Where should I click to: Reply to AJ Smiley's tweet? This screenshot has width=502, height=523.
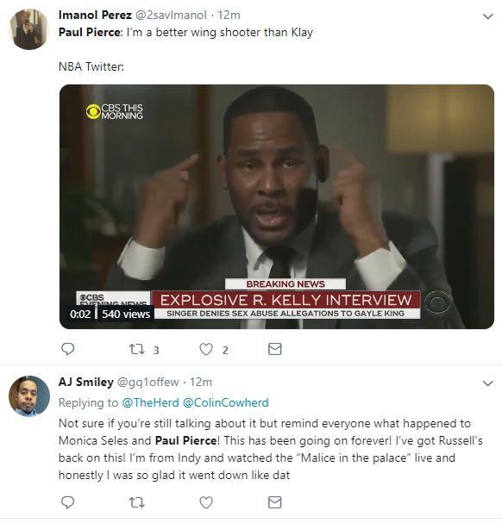68,502
